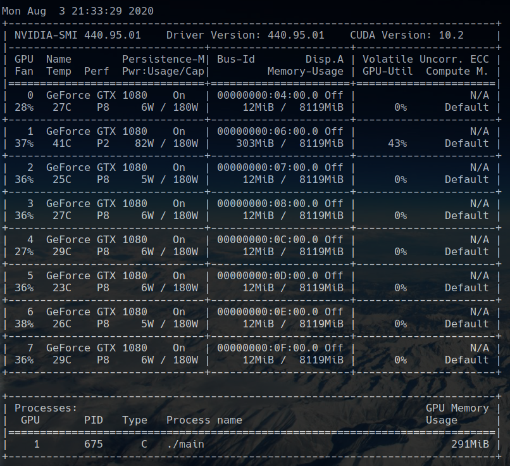Click bus ID 00000000:04:00.0

pyautogui.click(x=268, y=96)
